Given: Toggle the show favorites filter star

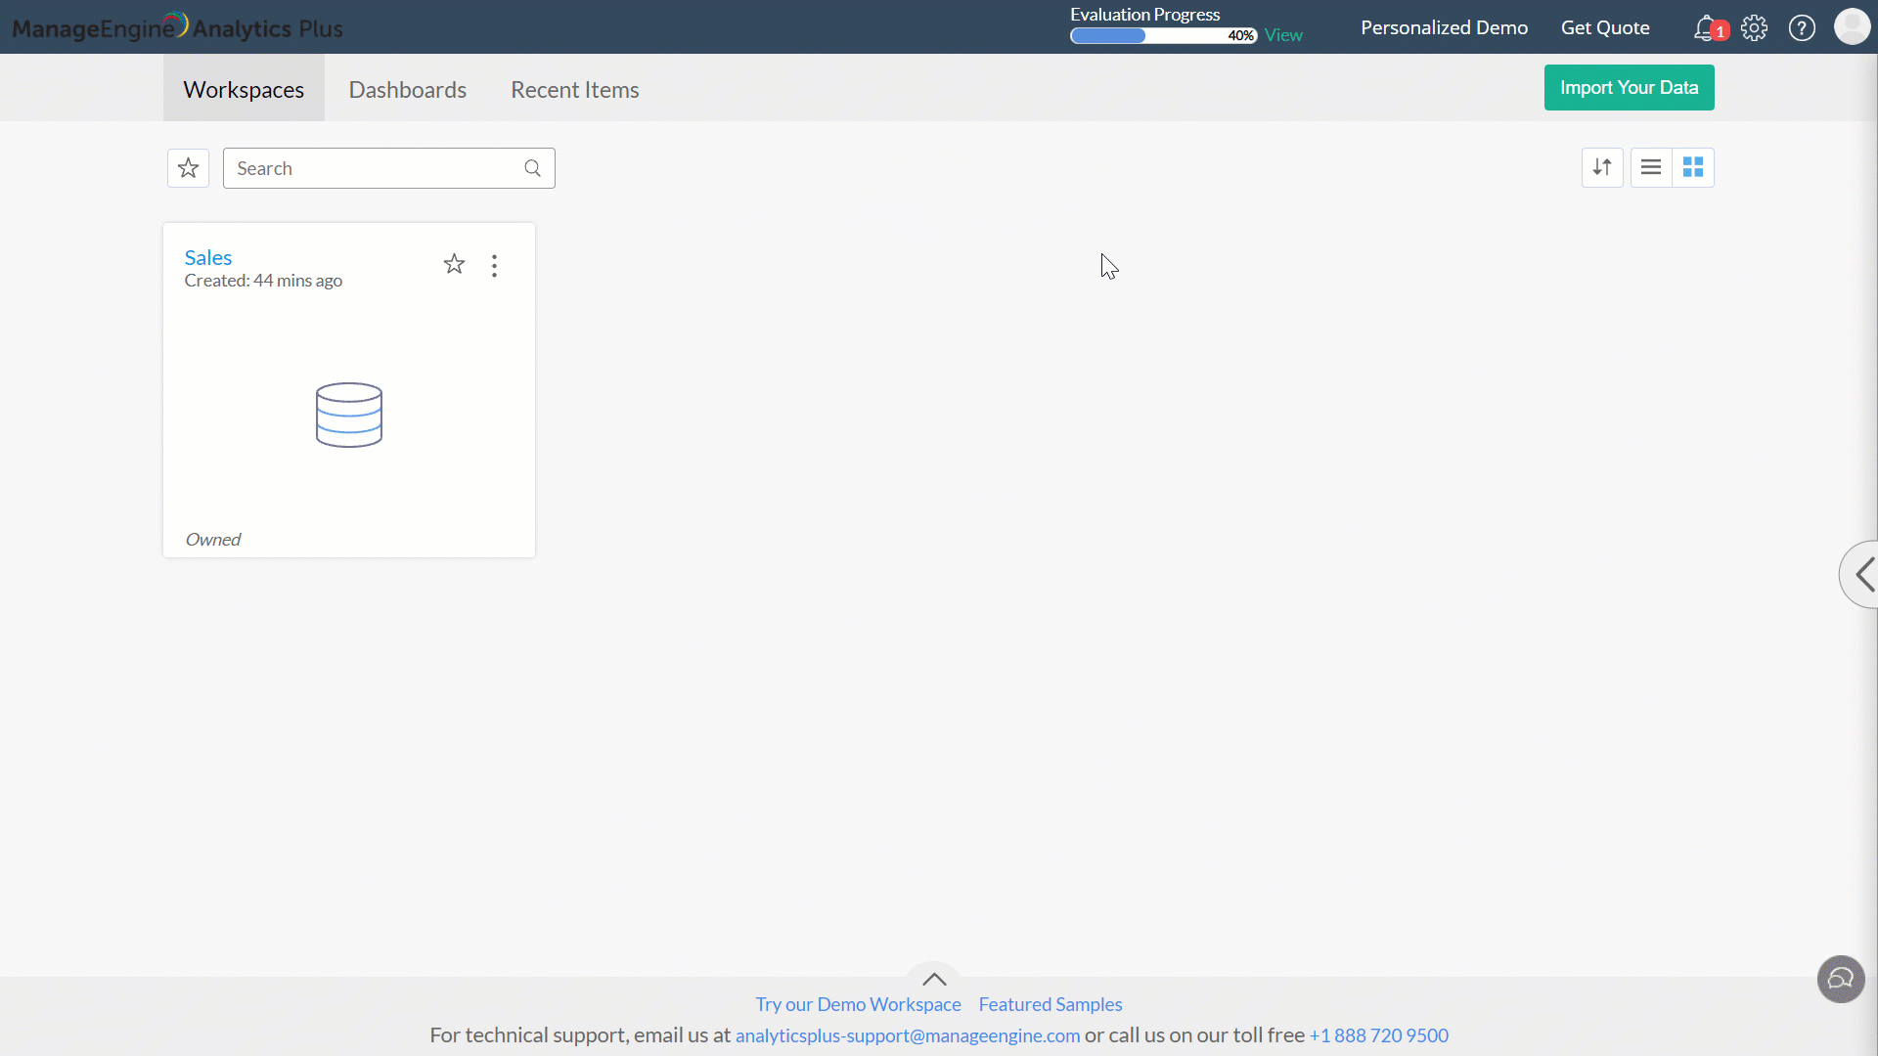Looking at the screenshot, I should pos(189,168).
